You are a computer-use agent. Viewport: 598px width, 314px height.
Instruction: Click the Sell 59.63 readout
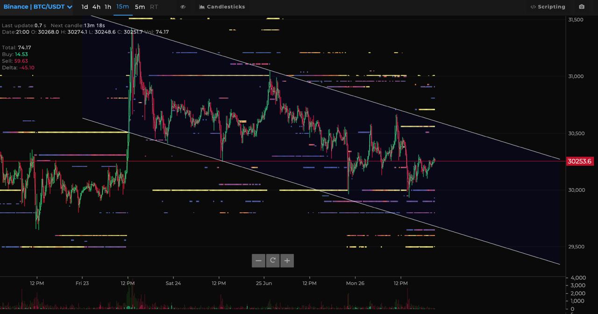coord(15,61)
